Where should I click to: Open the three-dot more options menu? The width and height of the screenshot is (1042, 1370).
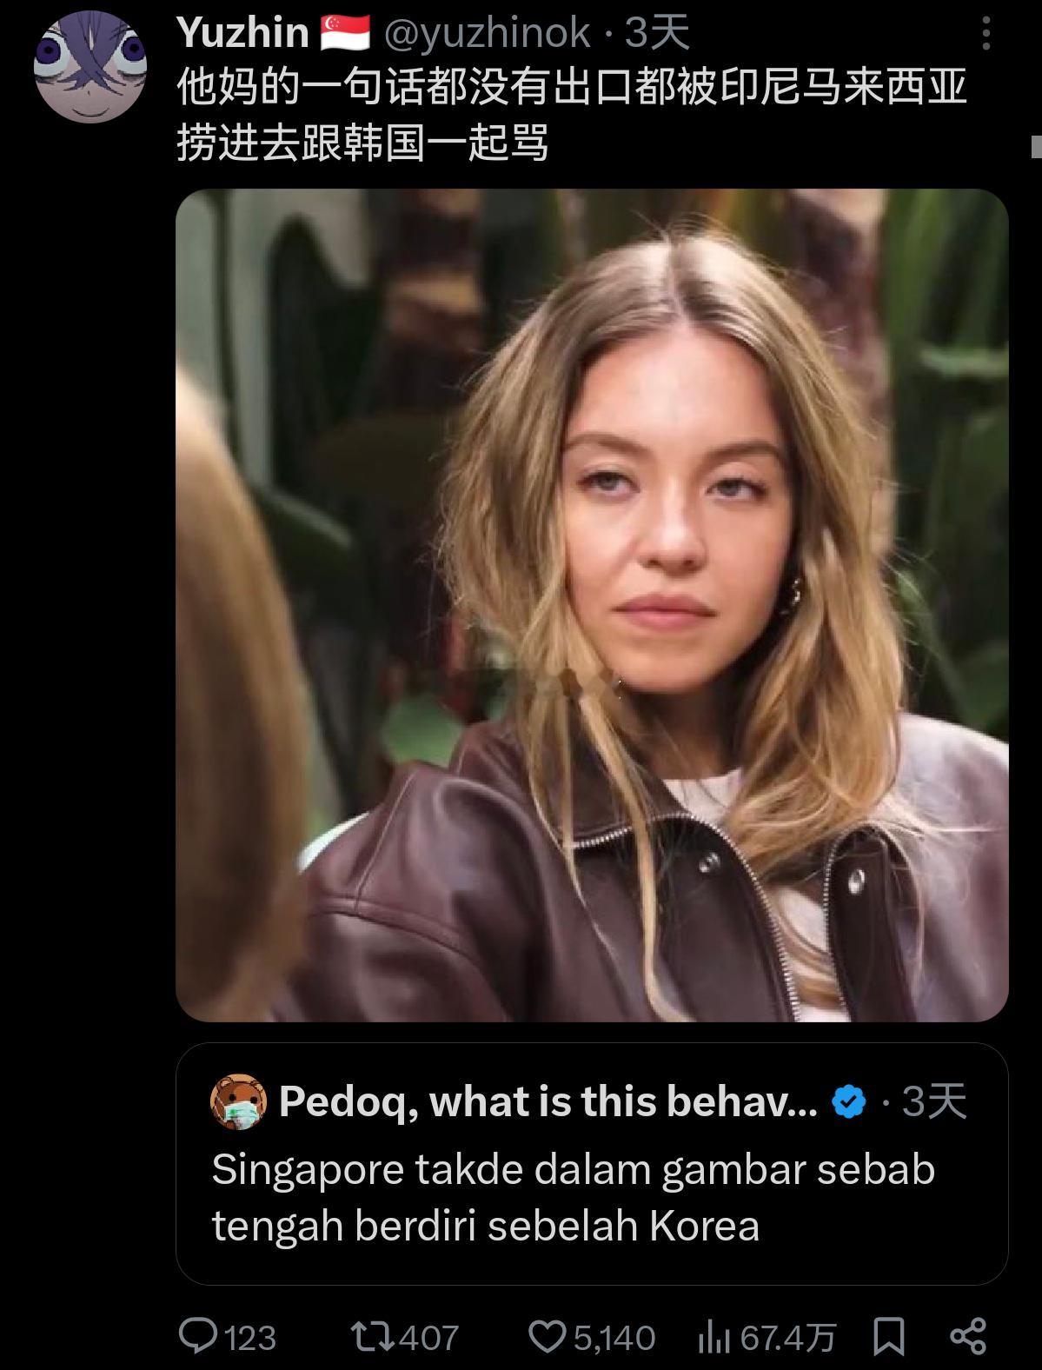[x=986, y=34]
